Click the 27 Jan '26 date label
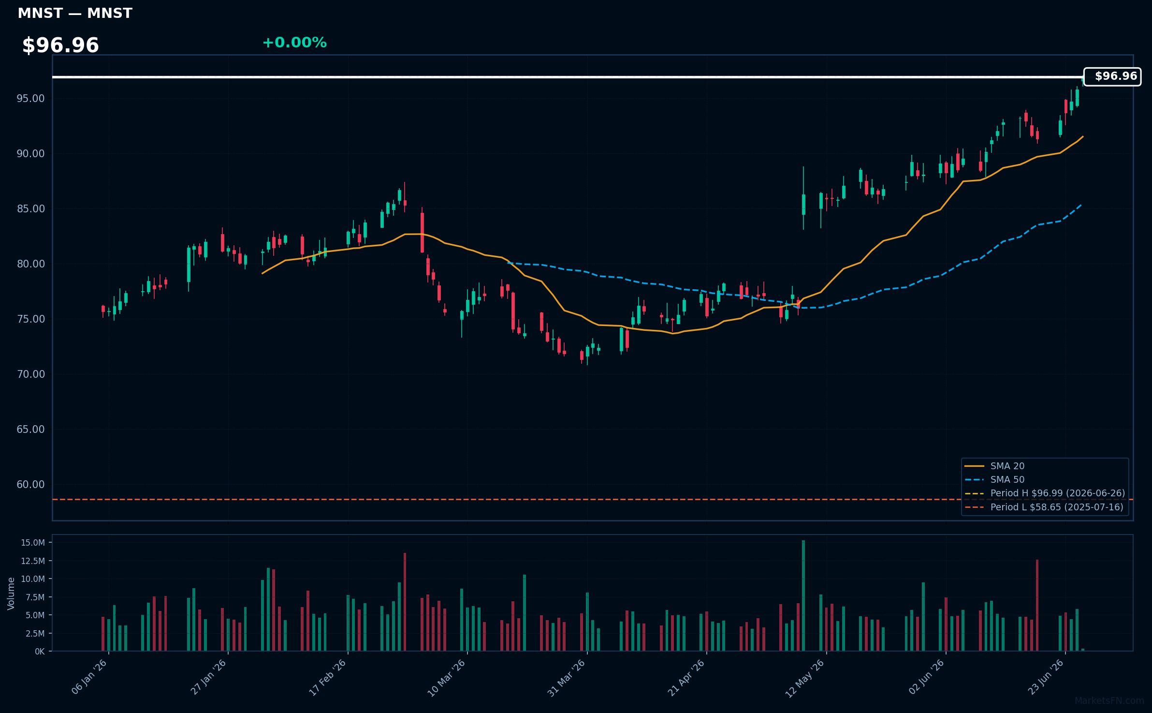The height and width of the screenshot is (713, 1152). [x=209, y=677]
